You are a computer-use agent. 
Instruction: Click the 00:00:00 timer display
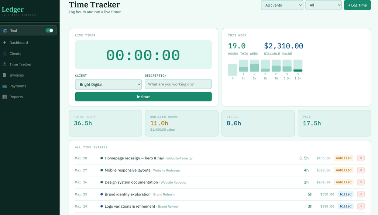[x=143, y=55]
